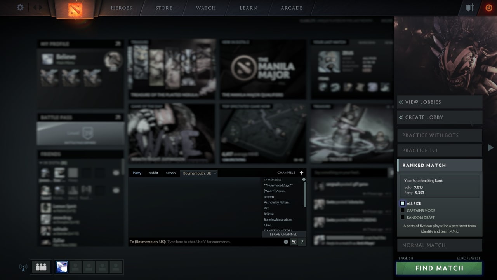Select the Ranked Match section header
The width and height of the screenshot is (497, 280).
(440, 165)
